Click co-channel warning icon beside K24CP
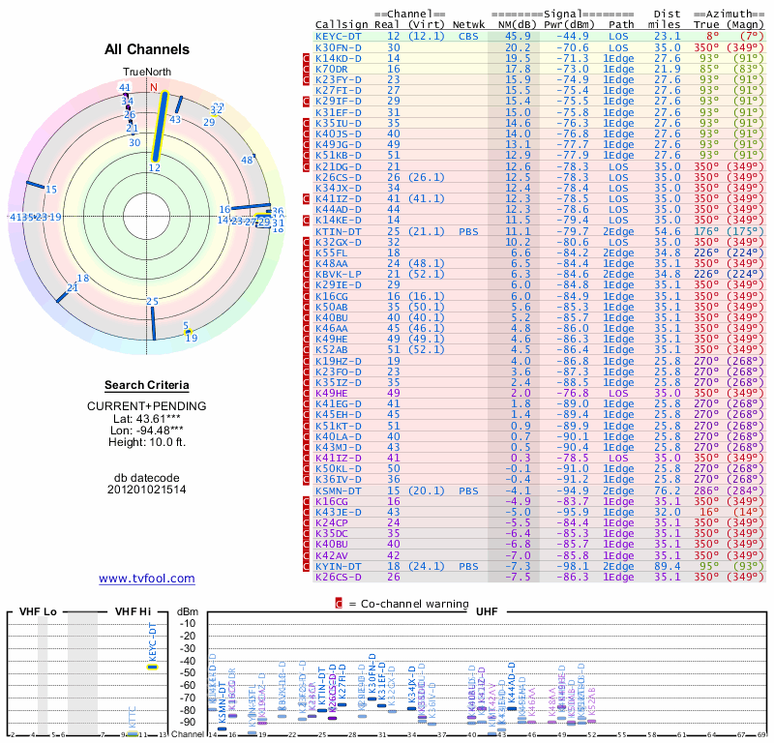This screenshot has width=774, height=743. tap(307, 522)
